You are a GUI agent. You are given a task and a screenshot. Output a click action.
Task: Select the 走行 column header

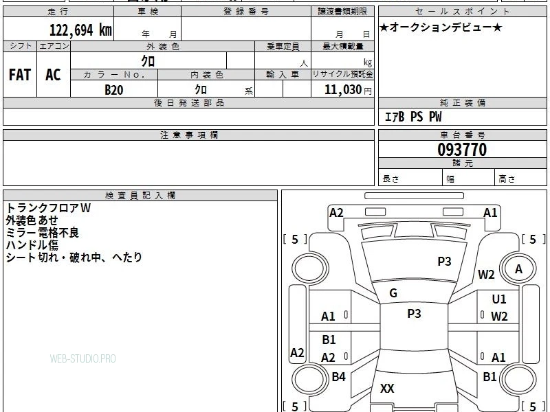click(x=58, y=12)
